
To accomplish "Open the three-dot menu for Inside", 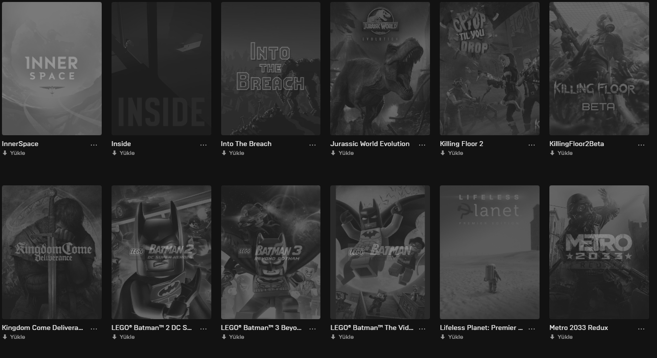I will click(203, 145).
